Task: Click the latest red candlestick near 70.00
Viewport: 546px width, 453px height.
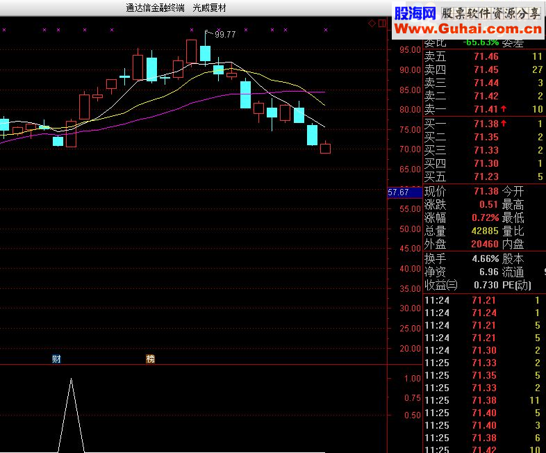Action: (x=325, y=148)
